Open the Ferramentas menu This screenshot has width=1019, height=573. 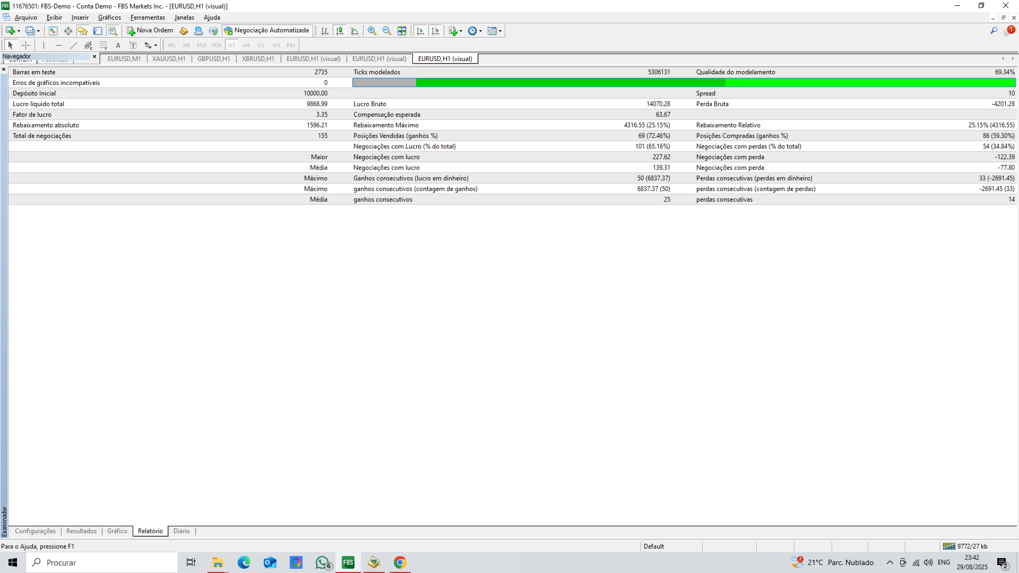(x=148, y=18)
